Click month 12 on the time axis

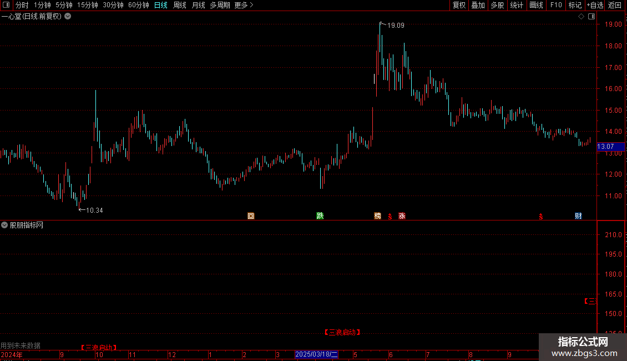click(x=172, y=354)
